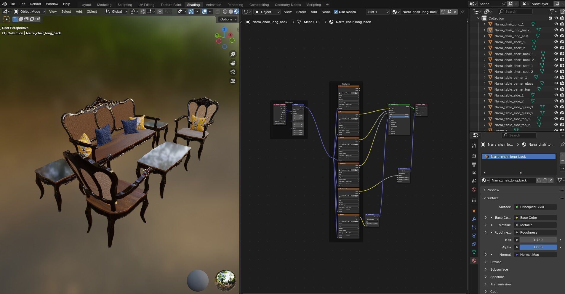Open the Physics properties tab icon
Image resolution: width=565 pixels, height=294 pixels.
tap(474, 236)
